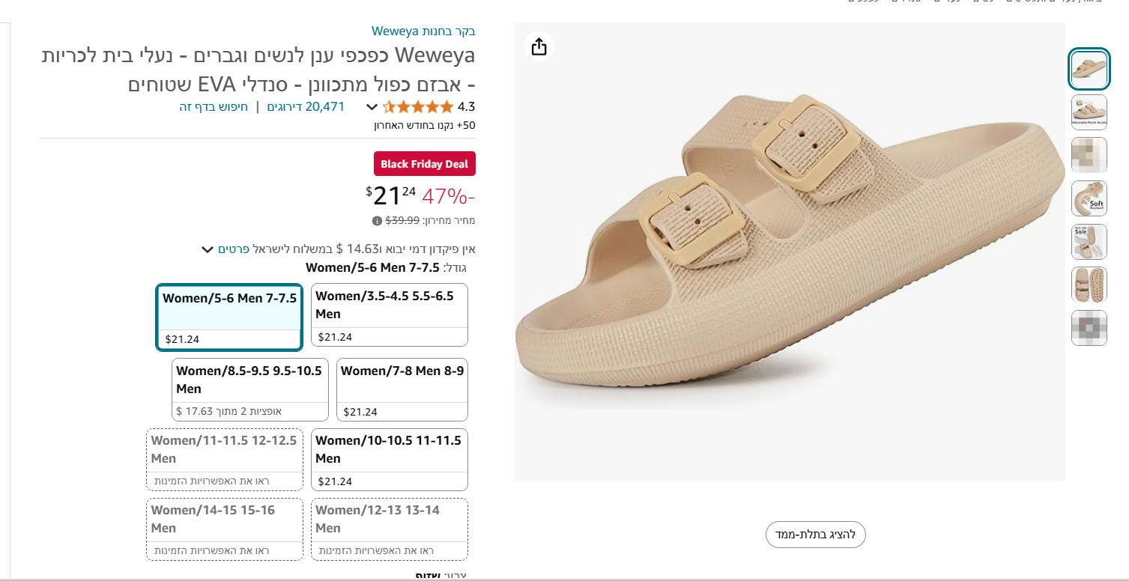Screen dimensions: 1129x581
Task: Select the Soft Rebound thumbnail image
Action: [1089, 199]
